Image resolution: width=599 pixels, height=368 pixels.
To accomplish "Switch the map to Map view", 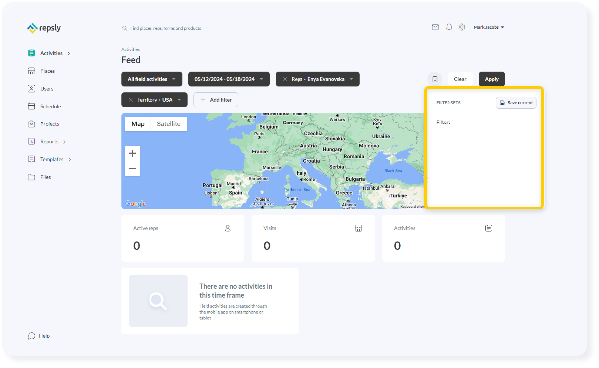I will (x=138, y=124).
